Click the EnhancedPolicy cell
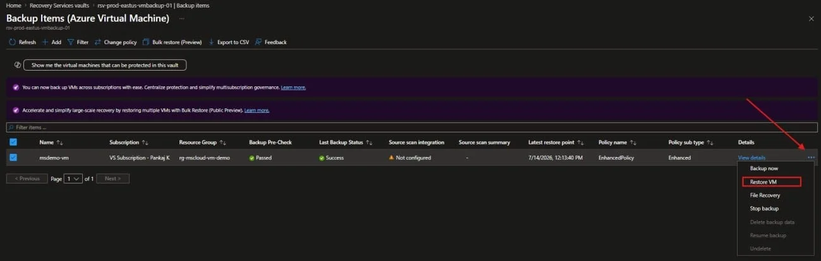 tap(616, 158)
